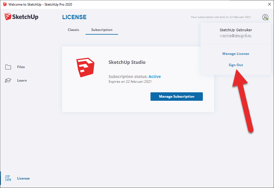Click the License certificate icon
Image resolution: width=274 pixels, height=188 pixels.
[x=8, y=178]
